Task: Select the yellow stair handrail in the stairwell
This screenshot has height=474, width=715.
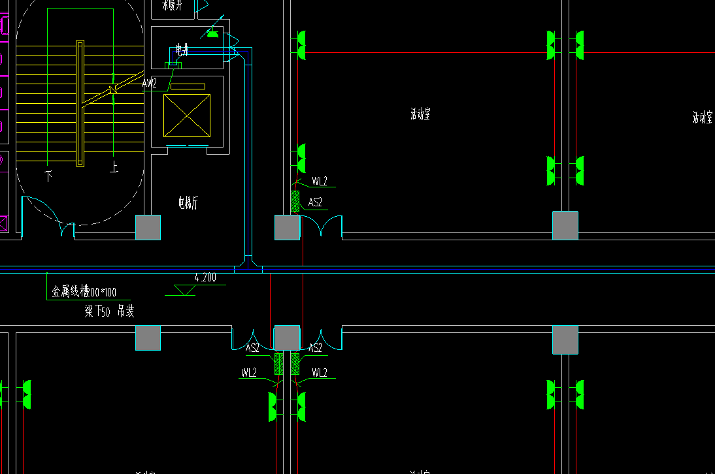Action: pyautogui.click(x=80, y=103)
